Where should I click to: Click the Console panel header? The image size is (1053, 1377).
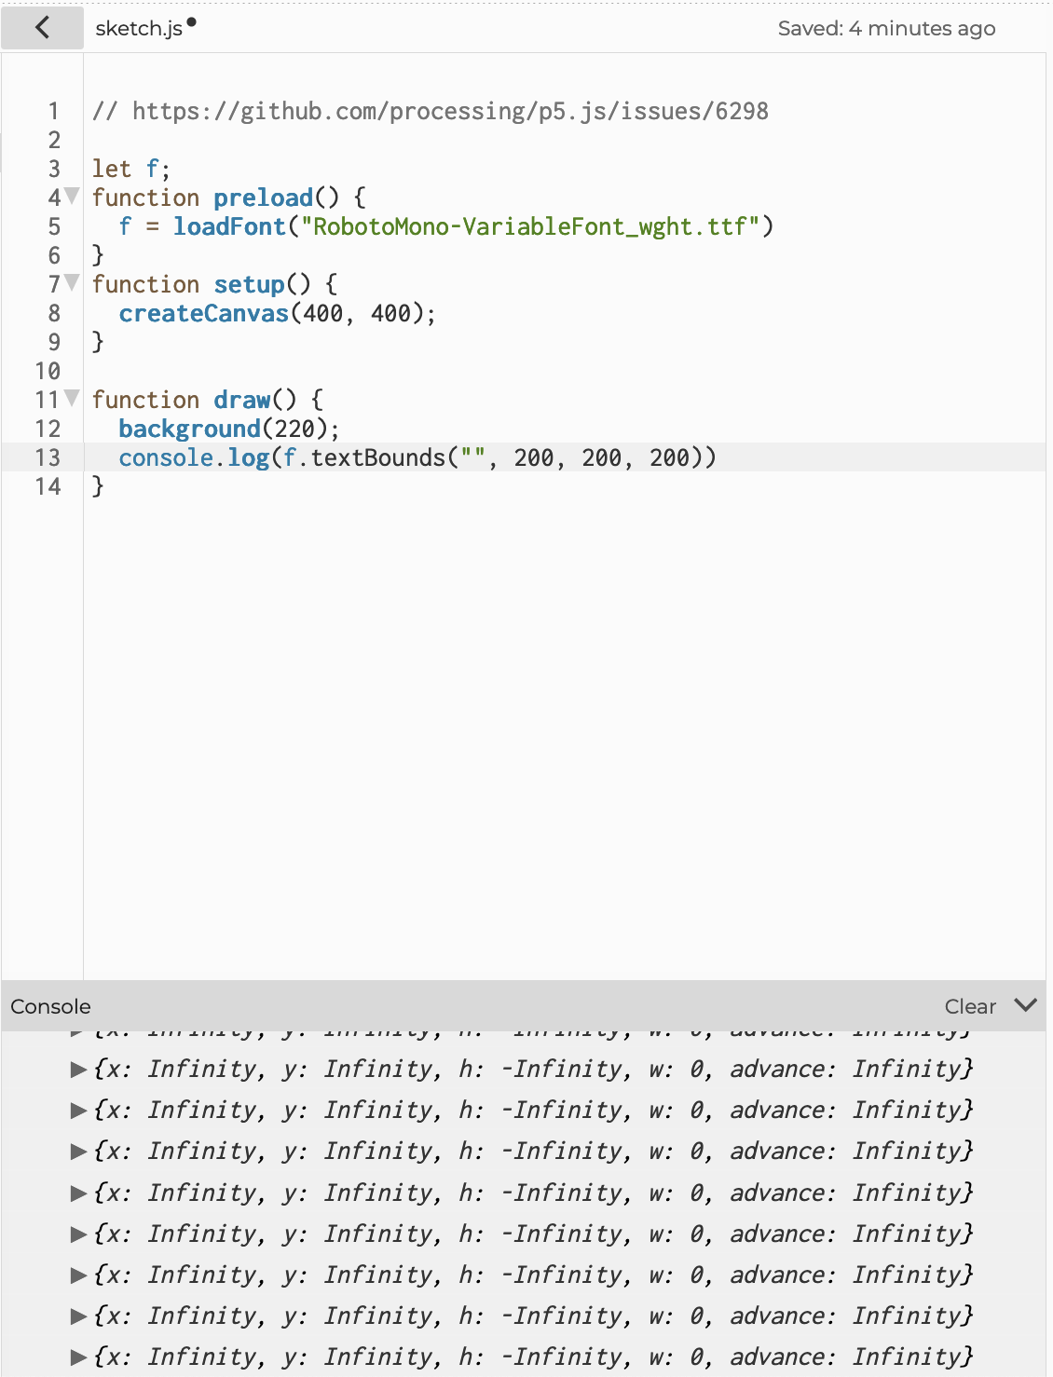49,1006
